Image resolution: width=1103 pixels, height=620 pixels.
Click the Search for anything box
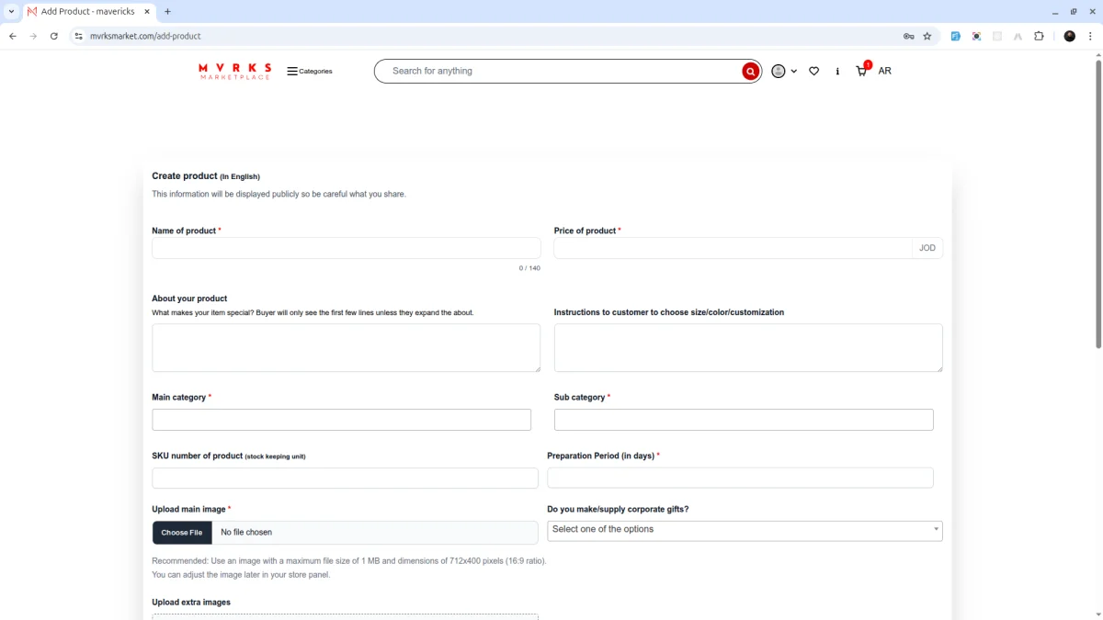coord(565,71)
